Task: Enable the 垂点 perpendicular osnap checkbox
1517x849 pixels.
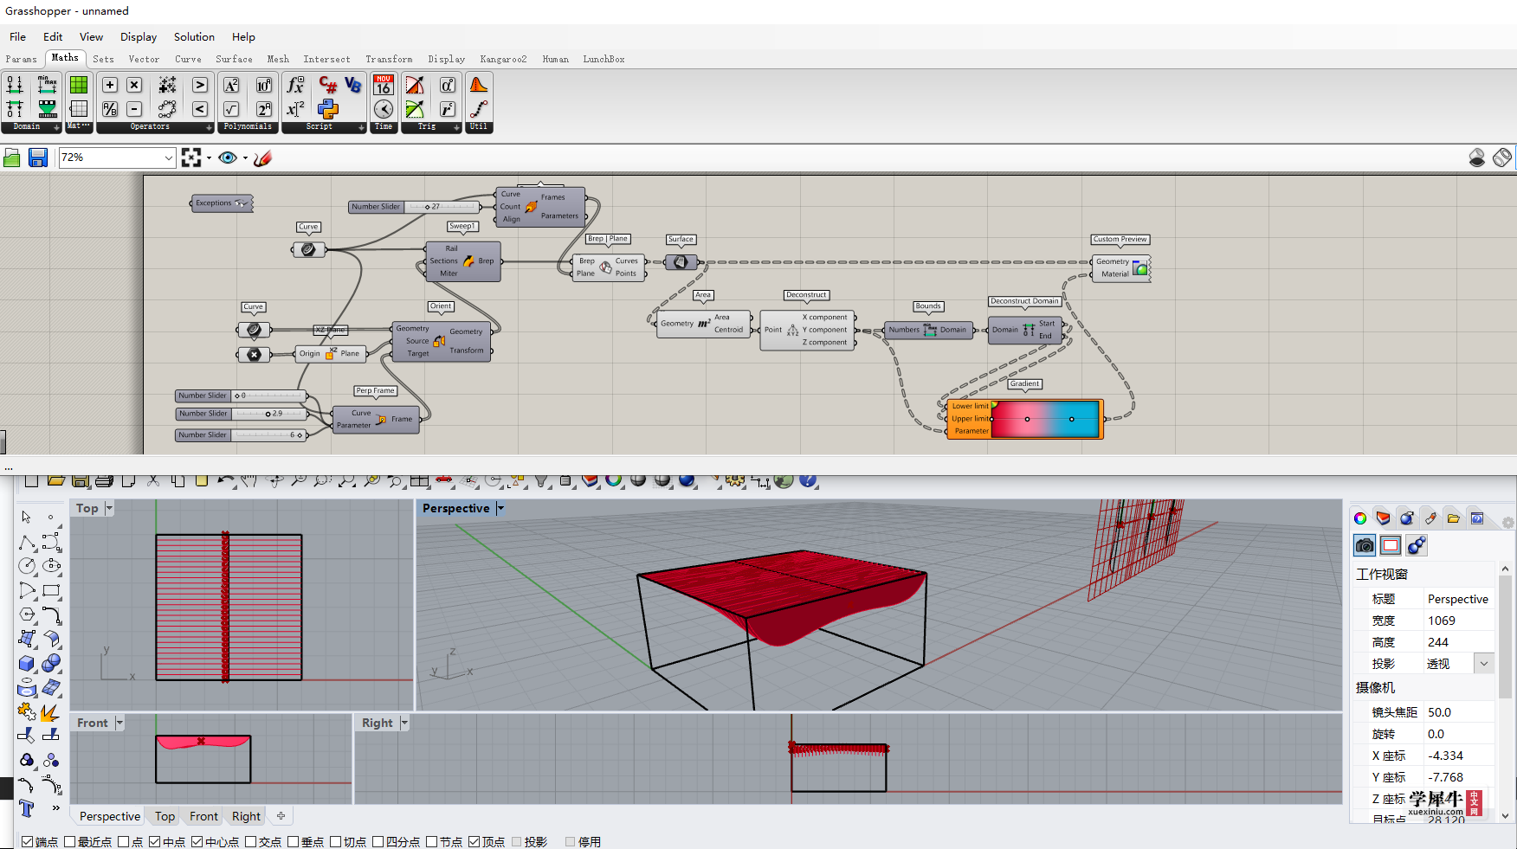Action: tap(294, 841)
